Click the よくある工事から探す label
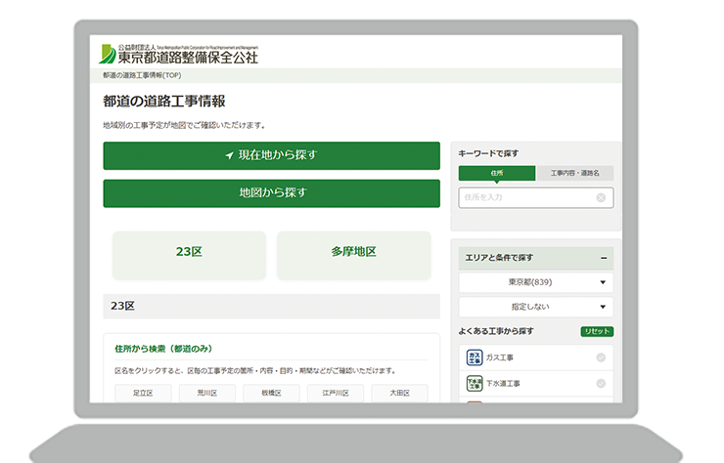The width and height of the screenshot is (724, 463). (x=496, y=331)
